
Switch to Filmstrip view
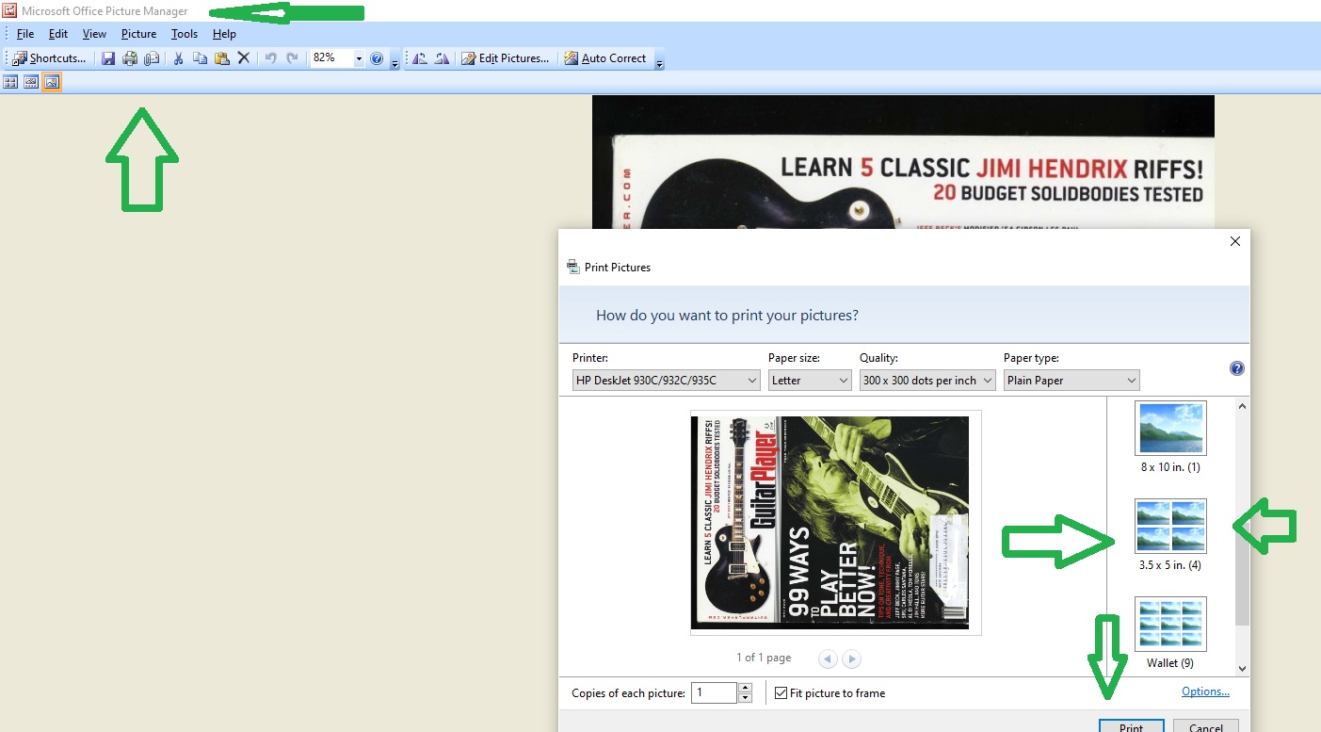pos(31,83)
